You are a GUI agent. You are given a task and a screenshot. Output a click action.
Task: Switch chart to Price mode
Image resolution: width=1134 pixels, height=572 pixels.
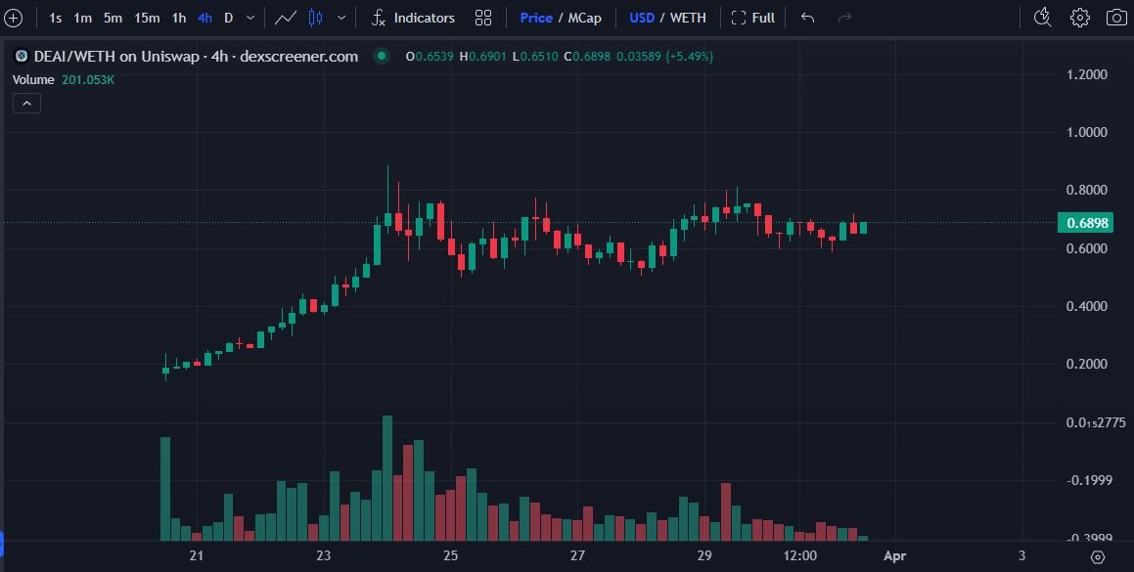pos(536,18)
